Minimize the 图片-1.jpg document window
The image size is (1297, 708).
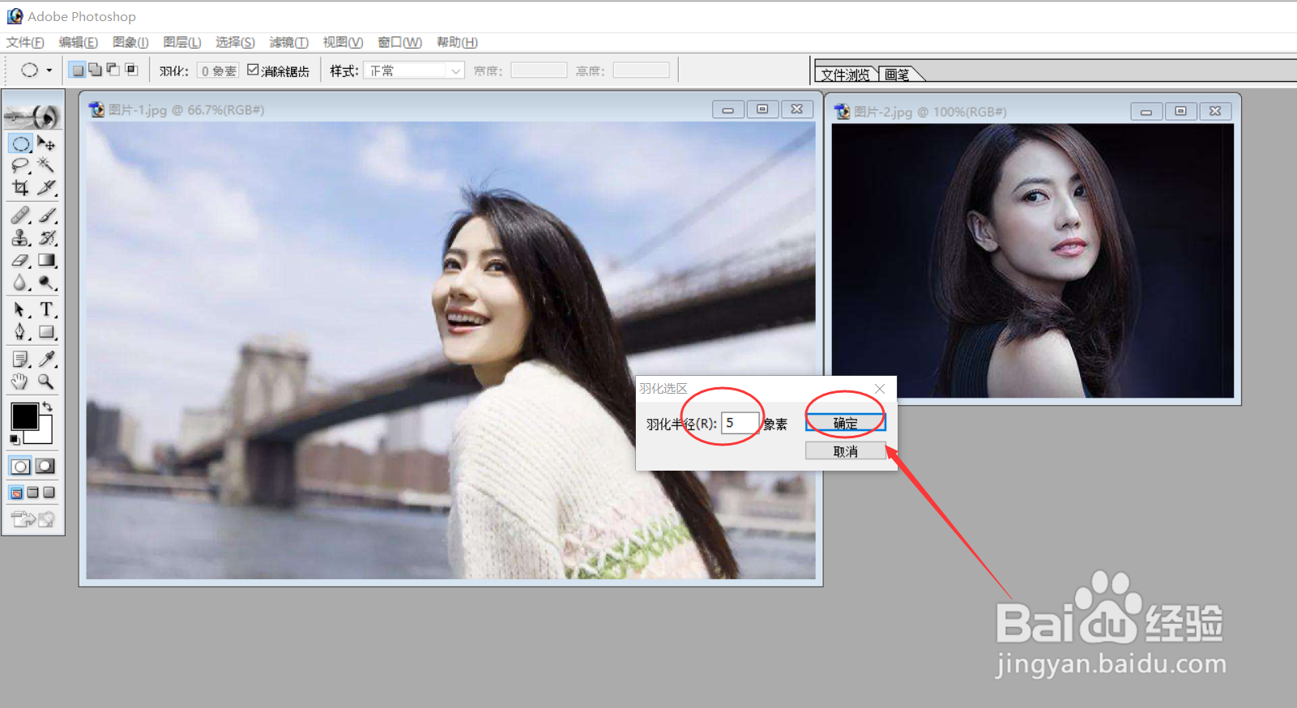[x=728, y=109]
